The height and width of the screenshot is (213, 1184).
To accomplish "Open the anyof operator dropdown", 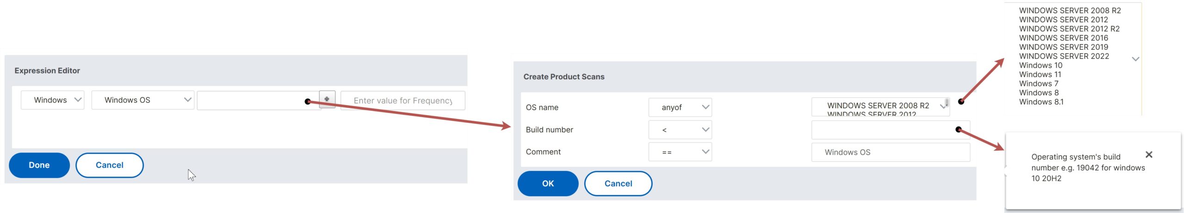I will tap(680, 107).
